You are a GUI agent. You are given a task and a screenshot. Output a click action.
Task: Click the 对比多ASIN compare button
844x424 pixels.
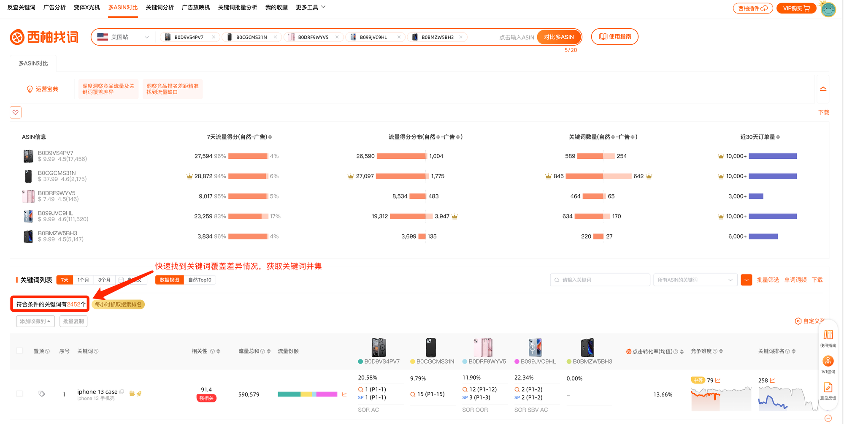pos(559,37)
